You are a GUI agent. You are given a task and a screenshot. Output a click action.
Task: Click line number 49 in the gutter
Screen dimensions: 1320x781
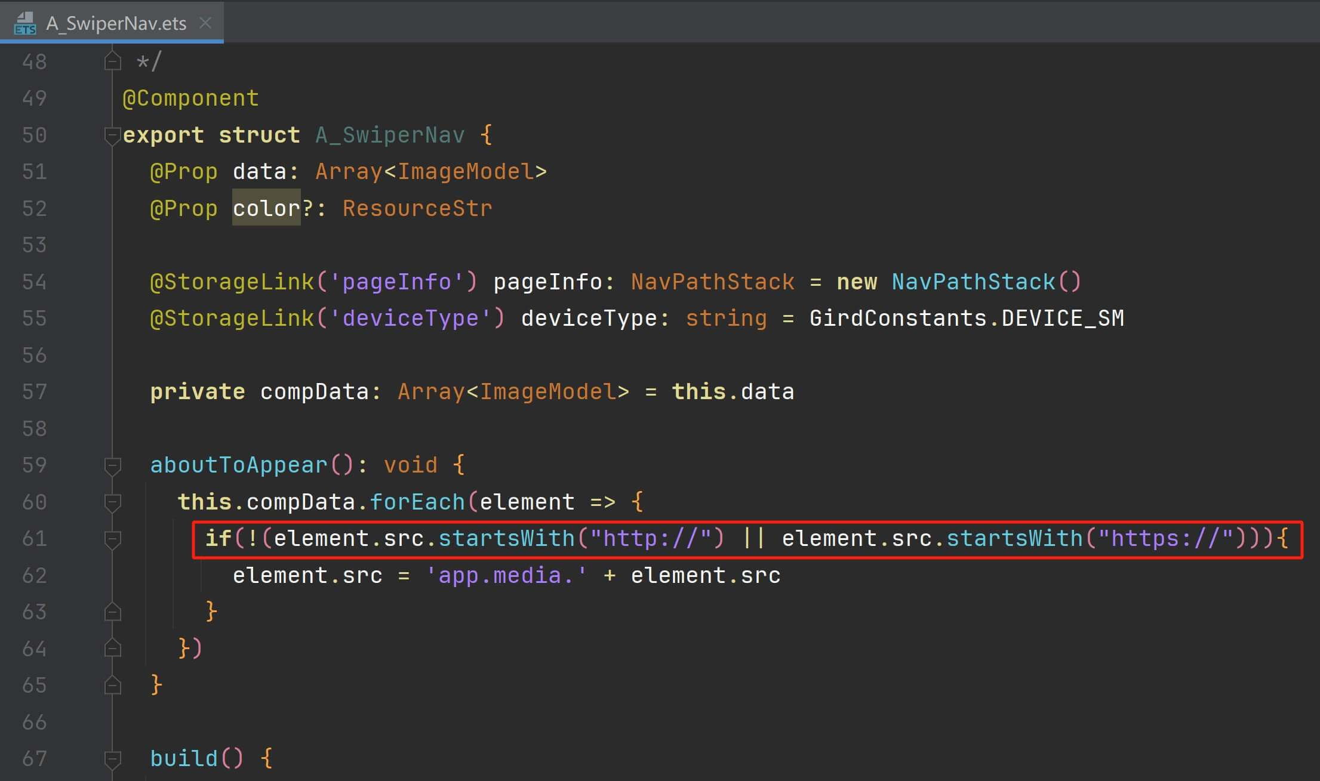pyautogui.click(x=34, y=98)
